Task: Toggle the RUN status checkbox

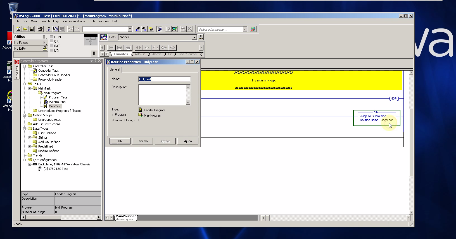Action: tap(51, 37)
